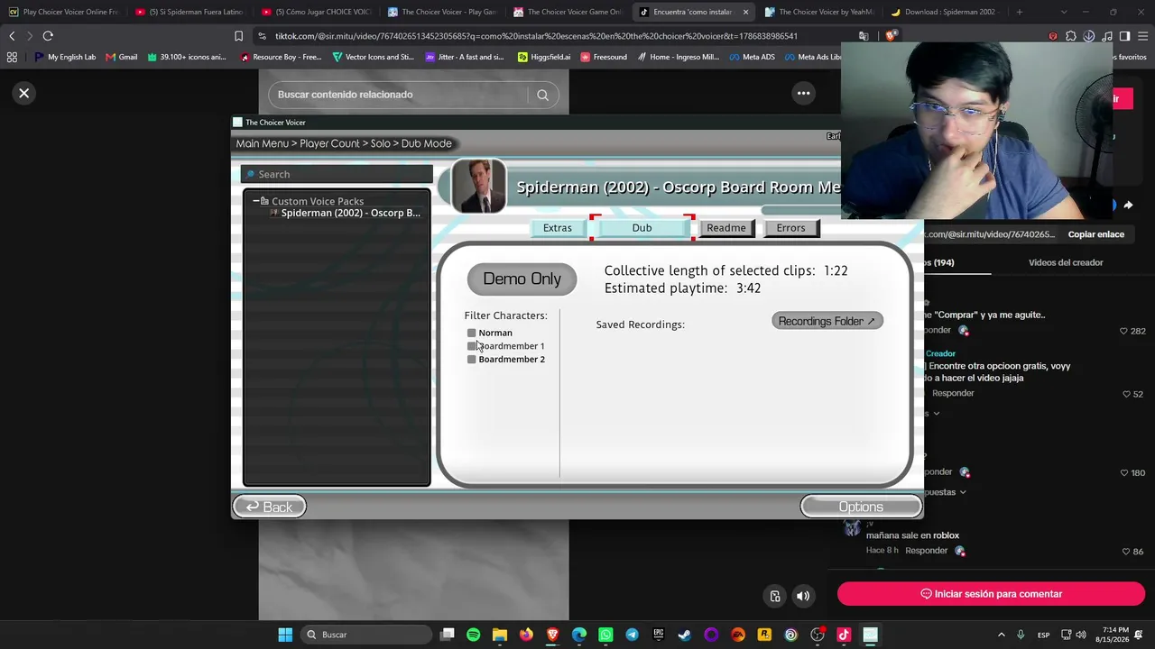Click the Norman character portrait thumbnail
This screenshot has width=1155, height=649.
tap(478, 187)
